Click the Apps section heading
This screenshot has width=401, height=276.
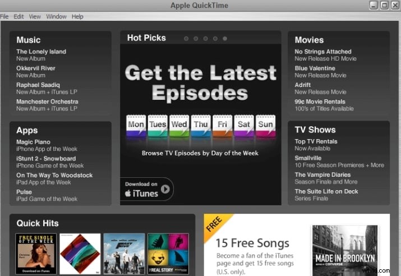coord(27,130)
